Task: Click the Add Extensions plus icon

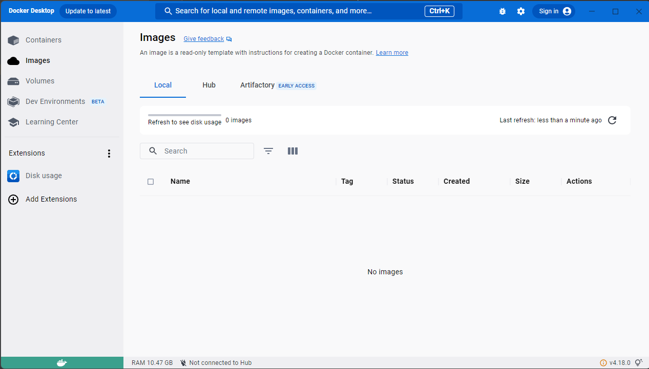Action: [x=13, y=200]
